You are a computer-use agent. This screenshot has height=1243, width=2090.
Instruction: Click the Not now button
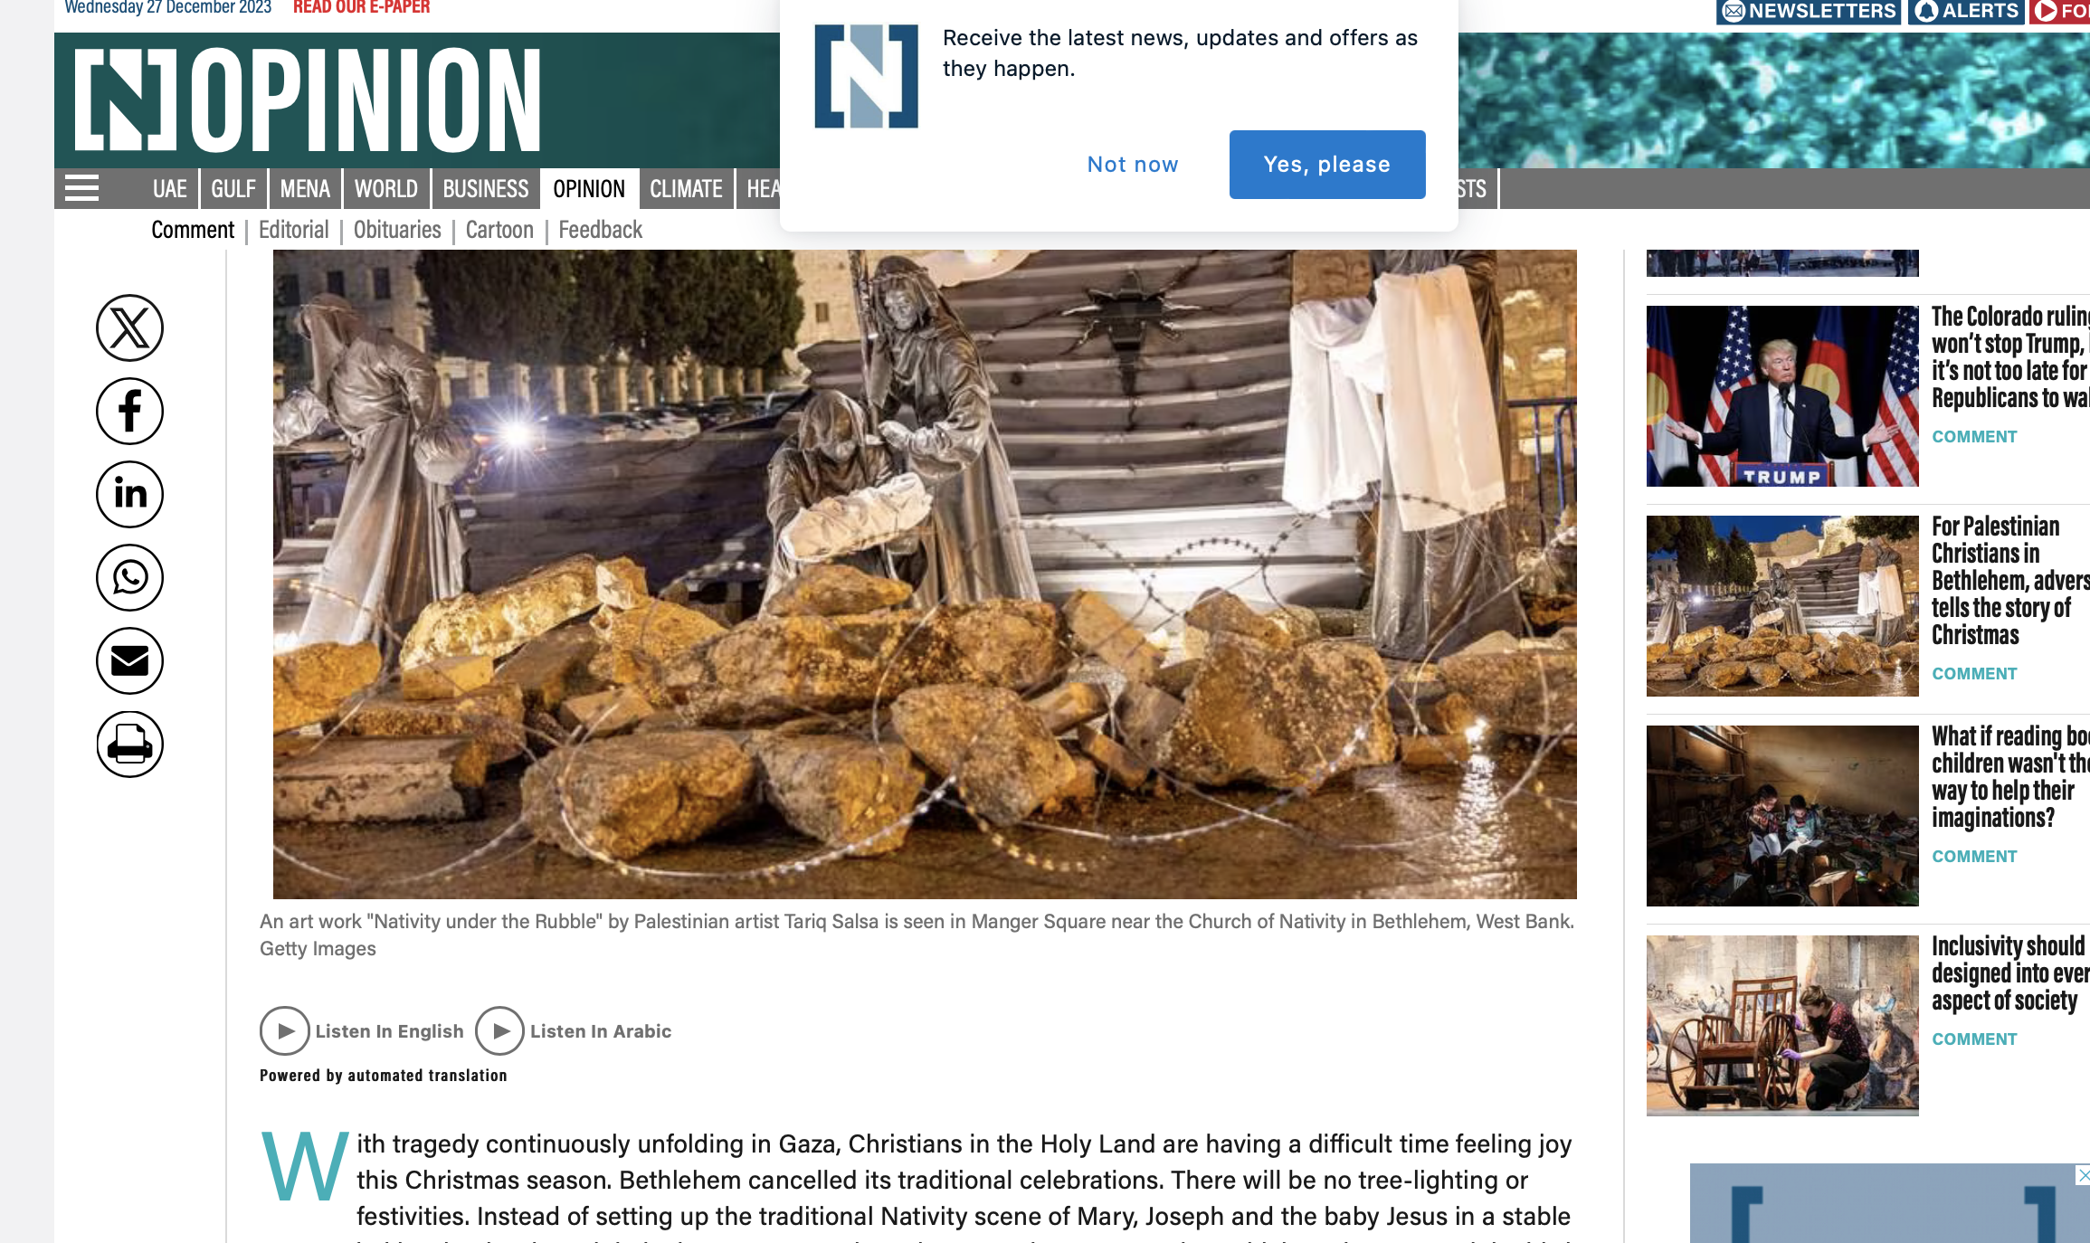coord(1133,165)
